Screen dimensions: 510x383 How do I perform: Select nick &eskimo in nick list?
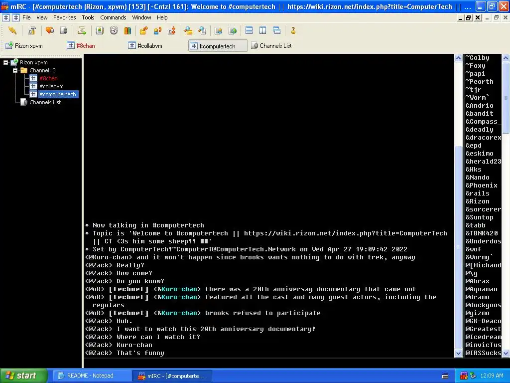point(480,154)
